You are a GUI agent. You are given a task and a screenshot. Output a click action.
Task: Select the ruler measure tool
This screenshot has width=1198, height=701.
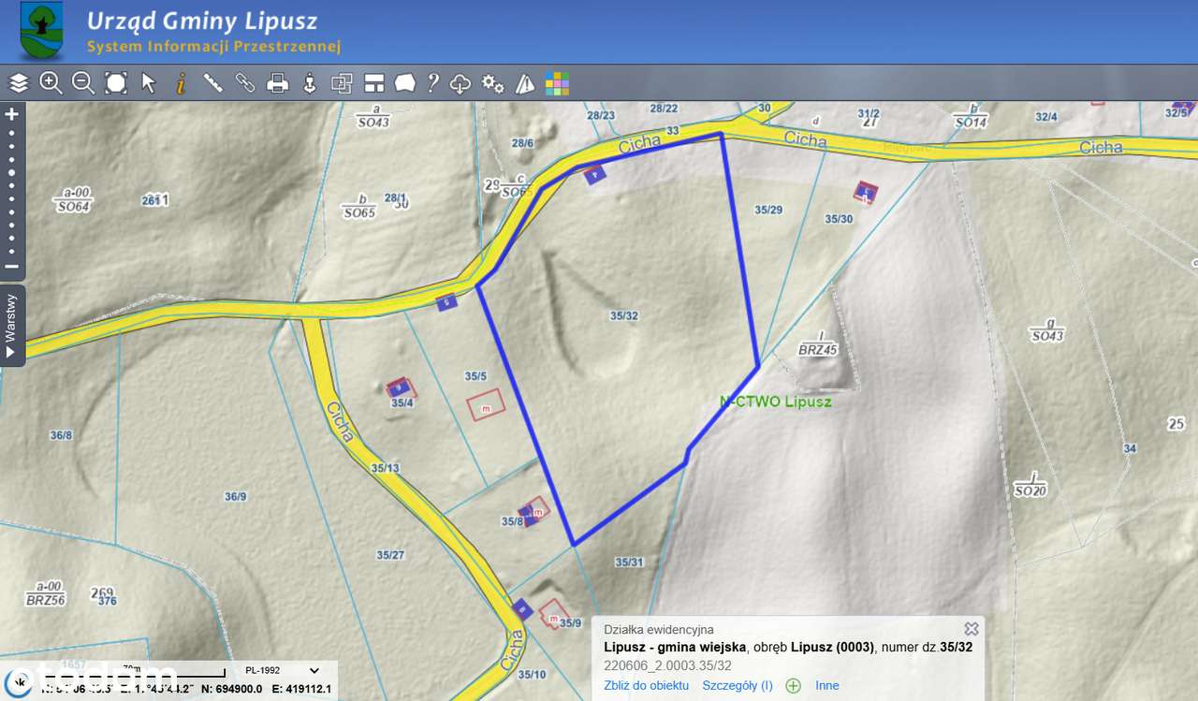coord(213,83)
